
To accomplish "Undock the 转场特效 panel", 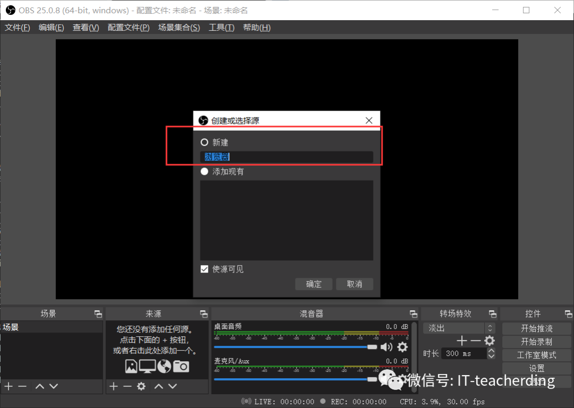I will pyautogui.click(x=493, y=313).
